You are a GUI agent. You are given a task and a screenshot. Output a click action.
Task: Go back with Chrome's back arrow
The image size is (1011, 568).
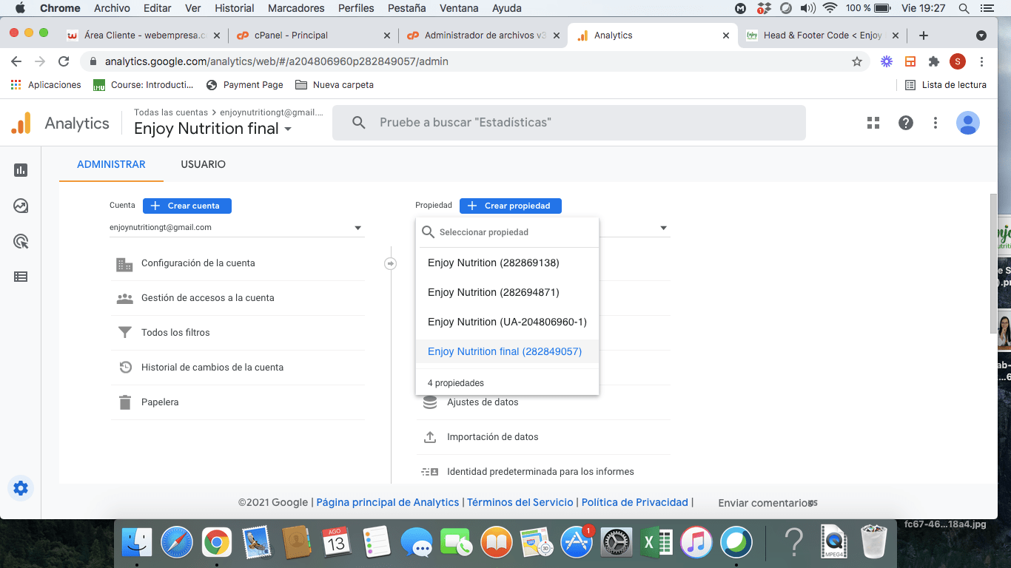[16, 61]
